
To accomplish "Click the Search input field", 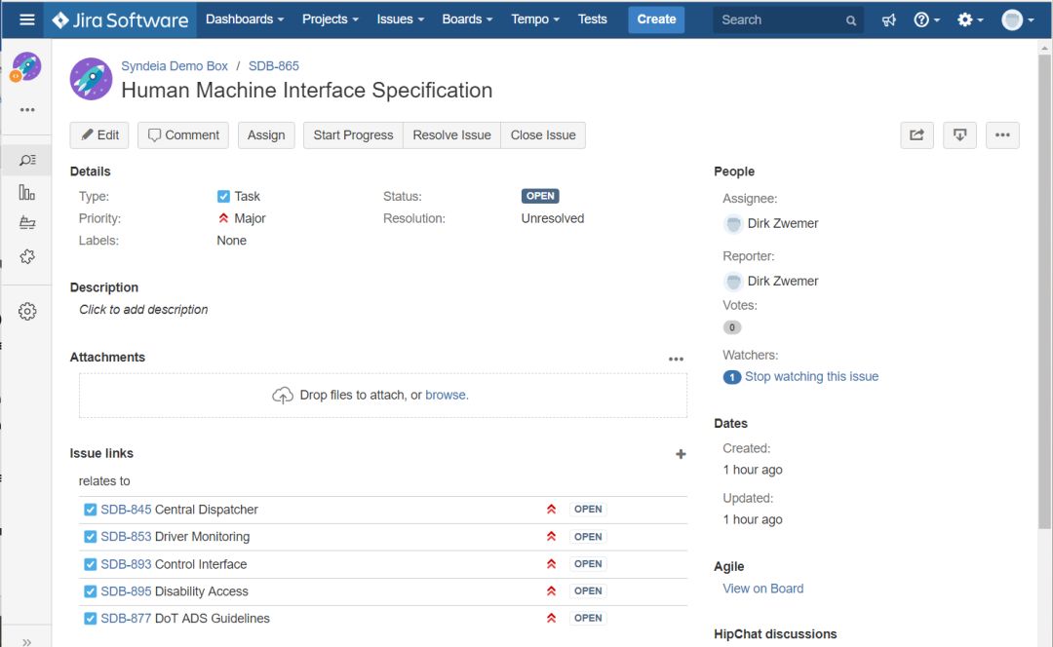I will pos(780,19).
